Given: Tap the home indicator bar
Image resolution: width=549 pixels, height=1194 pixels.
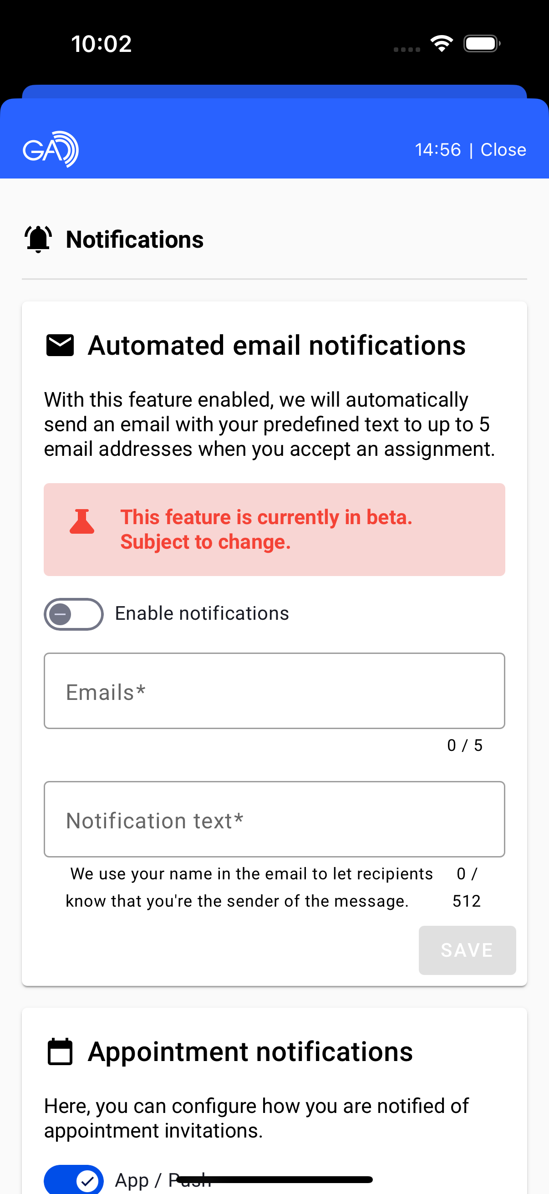Looking at the screenshot, I should (275, 1179).
